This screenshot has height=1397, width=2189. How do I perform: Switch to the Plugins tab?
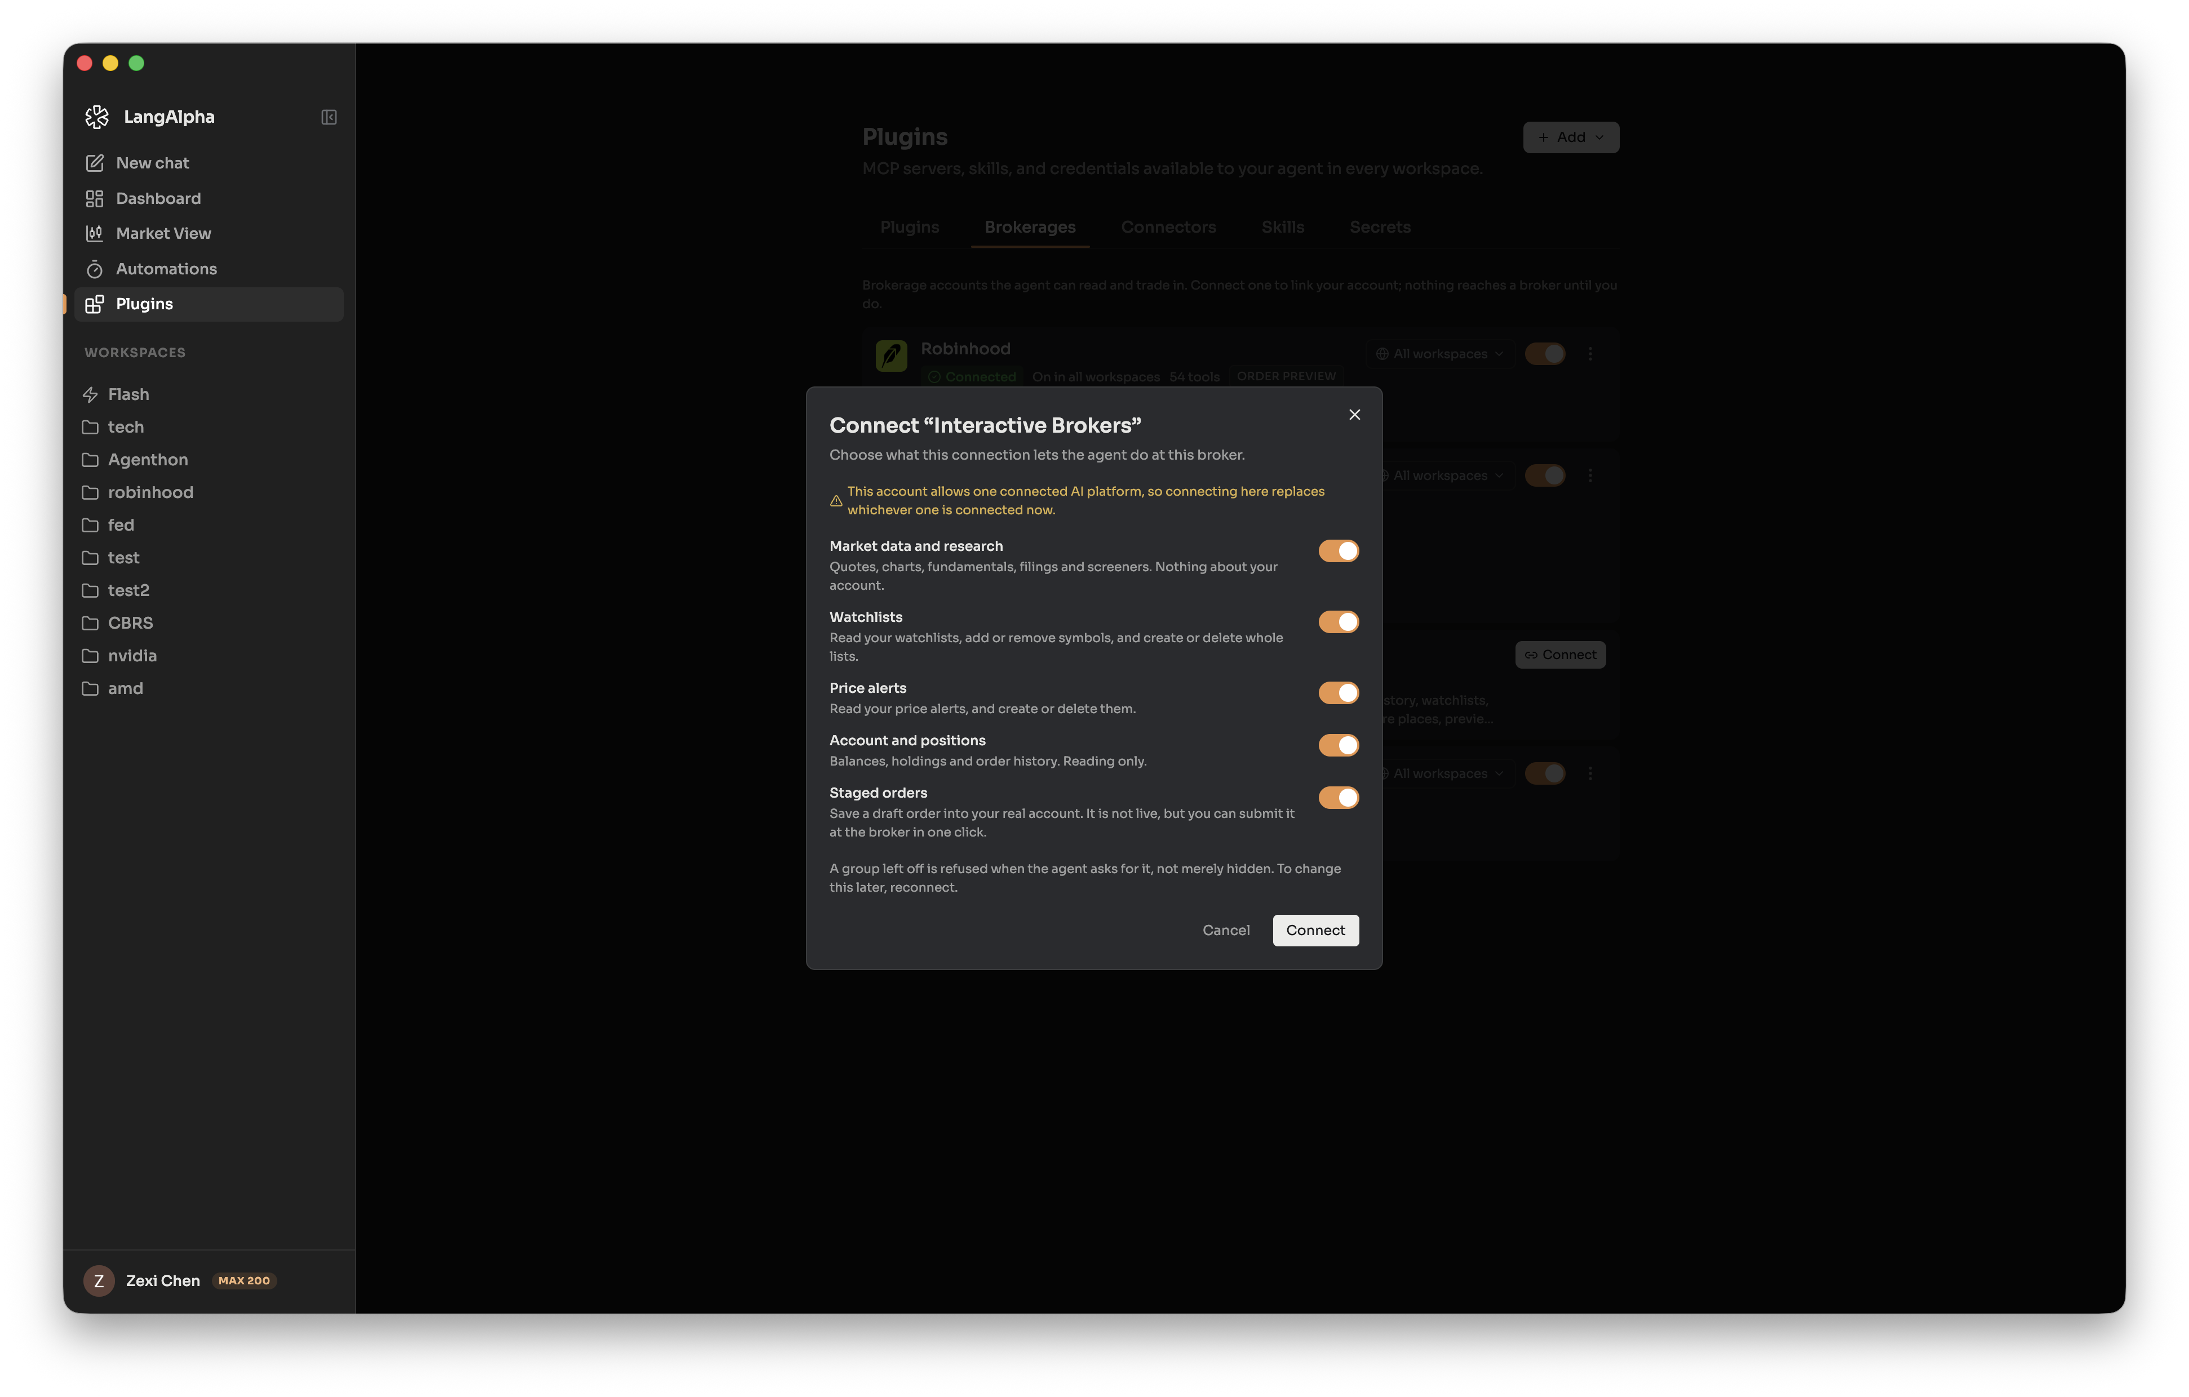pos(909,227)
